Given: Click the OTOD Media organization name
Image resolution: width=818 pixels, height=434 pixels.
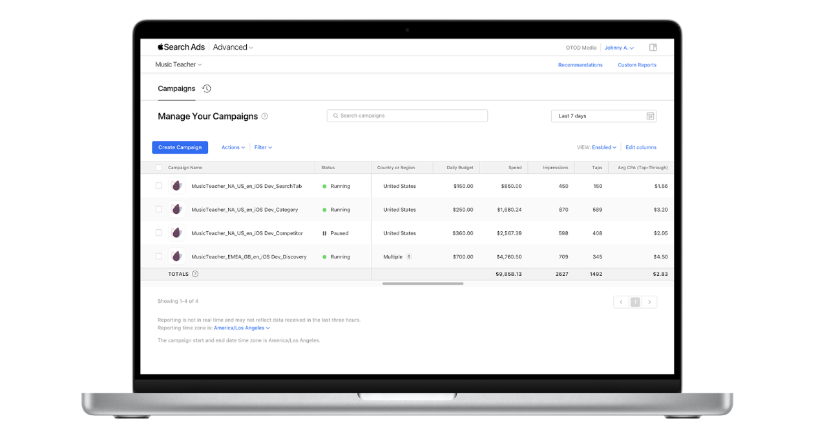Looking at the screenshot, I should point(581,48).
